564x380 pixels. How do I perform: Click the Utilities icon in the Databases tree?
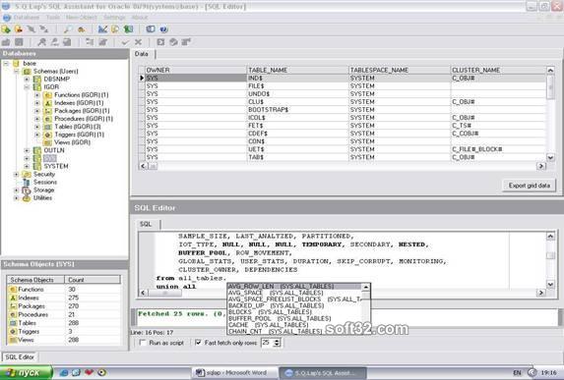pos(27,198)
